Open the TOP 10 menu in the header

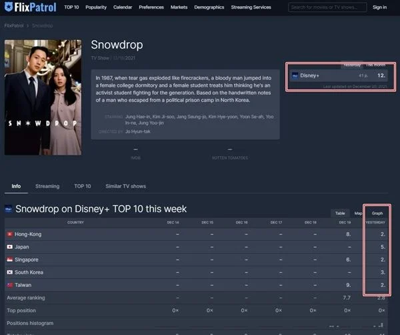point(71,7)
